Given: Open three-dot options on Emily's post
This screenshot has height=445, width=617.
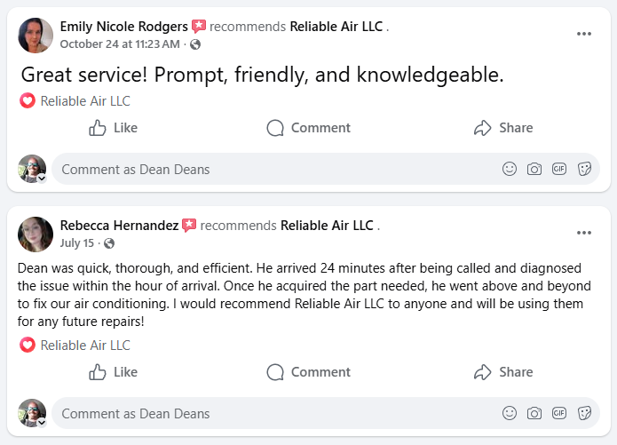Looking at the screenshot, I should tap(583, 34).
